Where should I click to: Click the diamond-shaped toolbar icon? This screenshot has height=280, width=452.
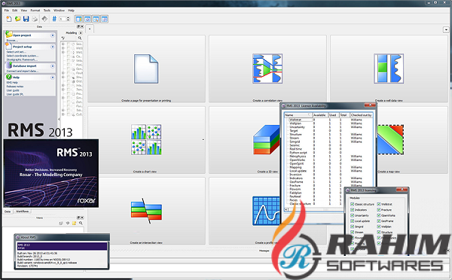point(44,19)
